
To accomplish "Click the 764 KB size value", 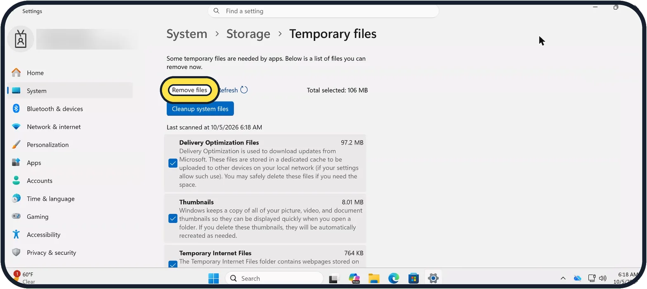I will coord(354,253).
